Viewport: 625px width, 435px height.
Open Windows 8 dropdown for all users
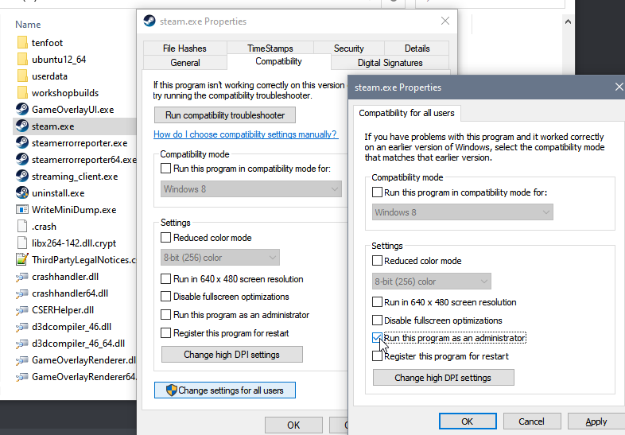(462, 212)
